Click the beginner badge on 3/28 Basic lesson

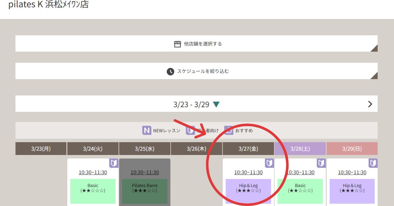pos(321,163)
